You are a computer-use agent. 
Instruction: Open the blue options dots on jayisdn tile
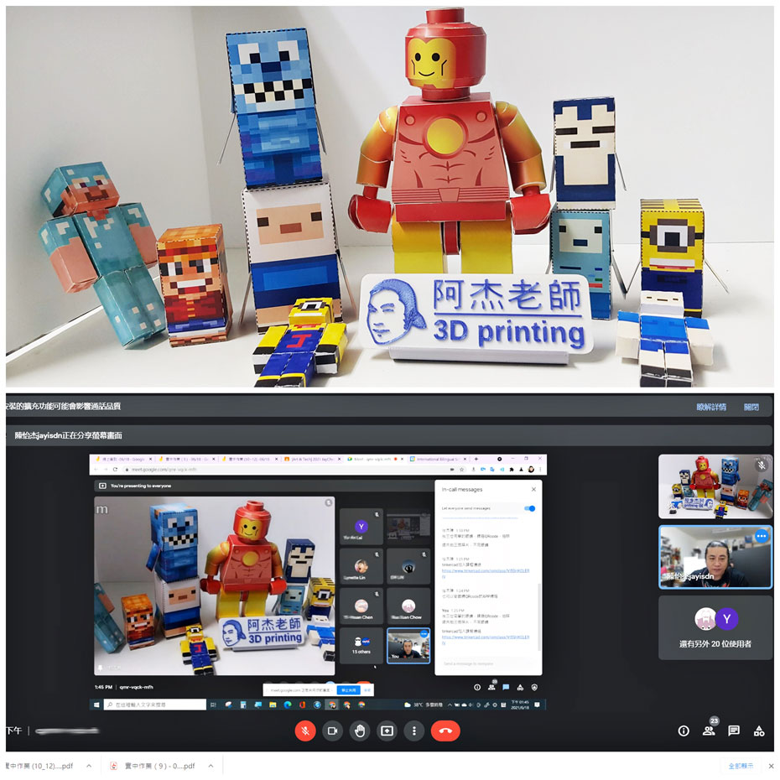[x=761, y=536]
